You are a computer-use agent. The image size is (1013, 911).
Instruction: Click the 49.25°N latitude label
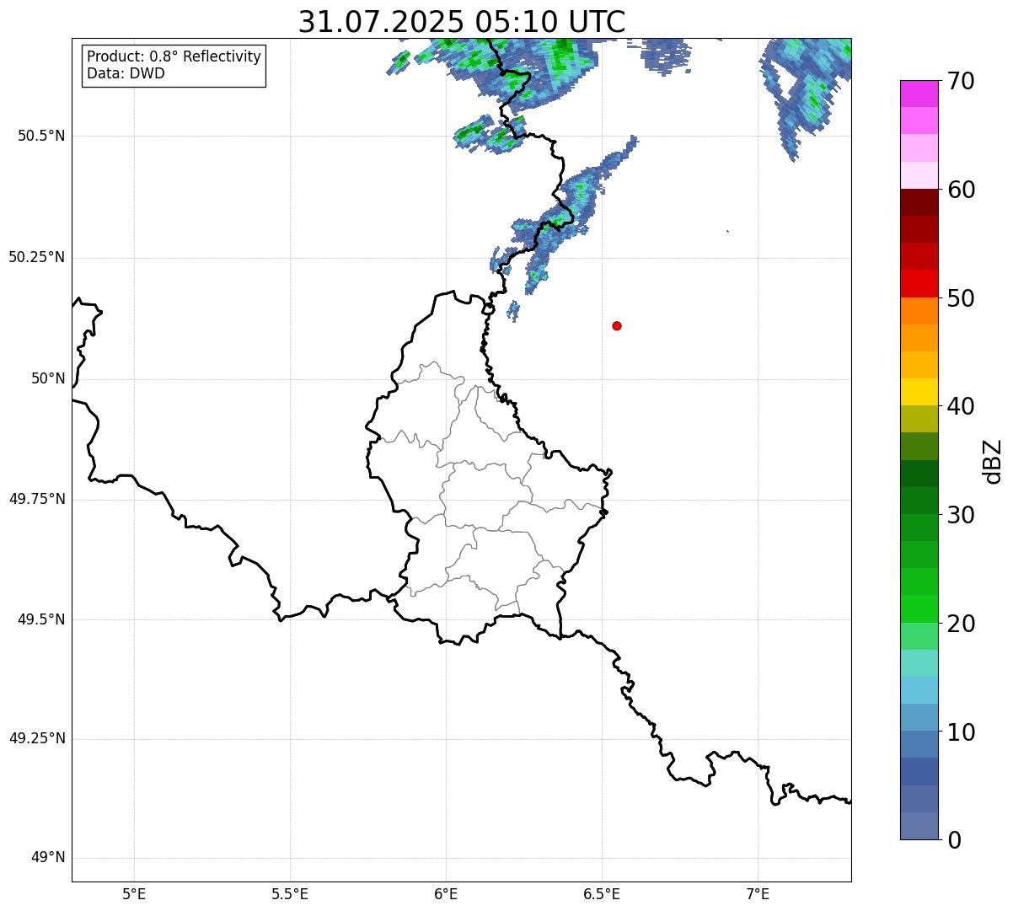(36, 738)
